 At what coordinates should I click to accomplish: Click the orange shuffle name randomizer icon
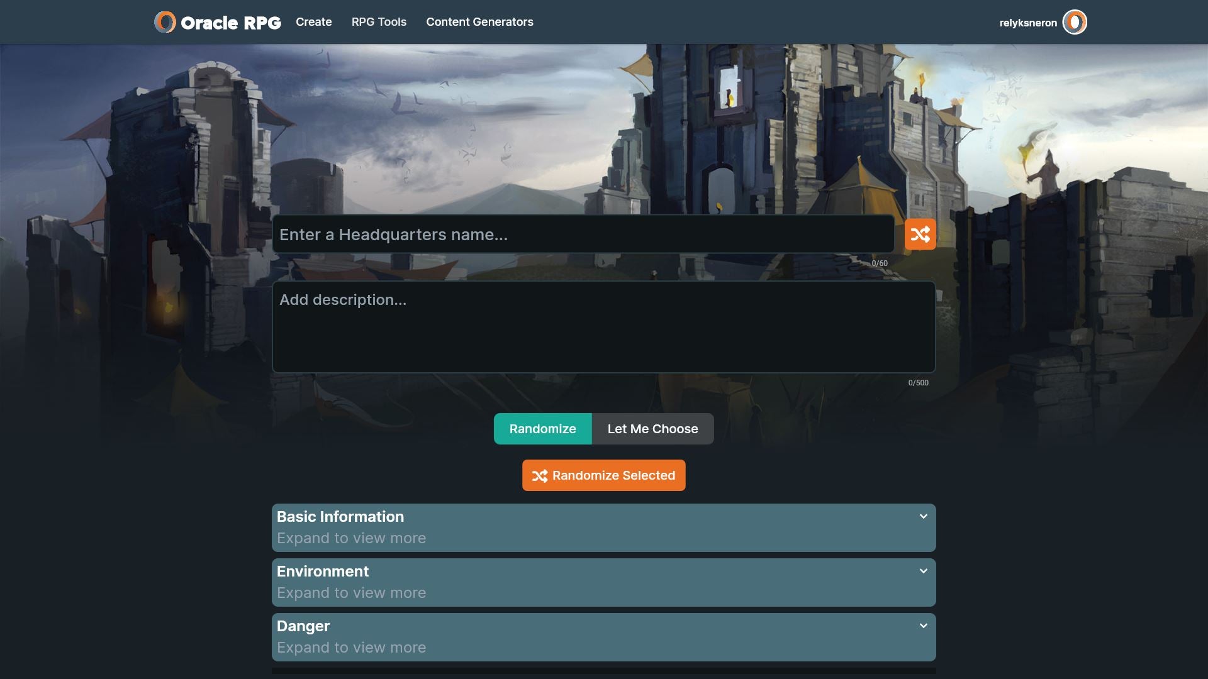tap(920, 235)
